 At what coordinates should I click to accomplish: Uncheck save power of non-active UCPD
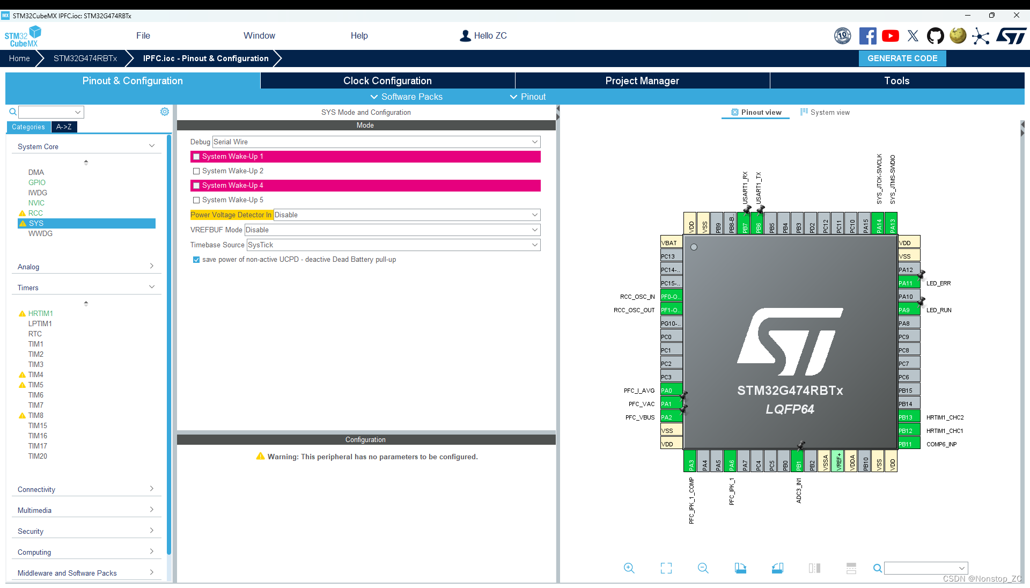tap(196, 259)
